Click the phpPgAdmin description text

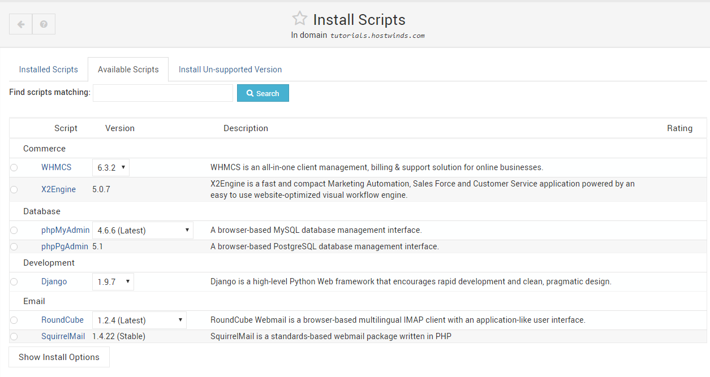tap(325, 246)
